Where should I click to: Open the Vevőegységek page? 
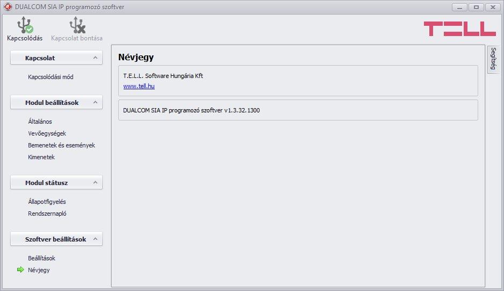click(47, 133)
